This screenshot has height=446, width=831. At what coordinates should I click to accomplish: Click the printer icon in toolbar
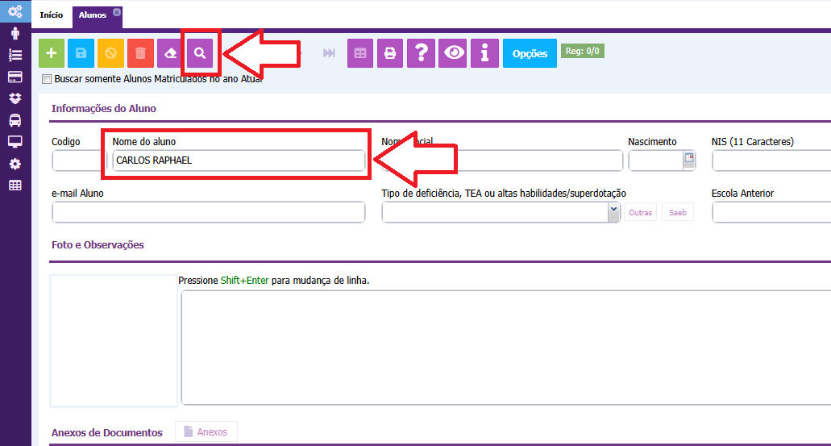click(x=390, y=53)
